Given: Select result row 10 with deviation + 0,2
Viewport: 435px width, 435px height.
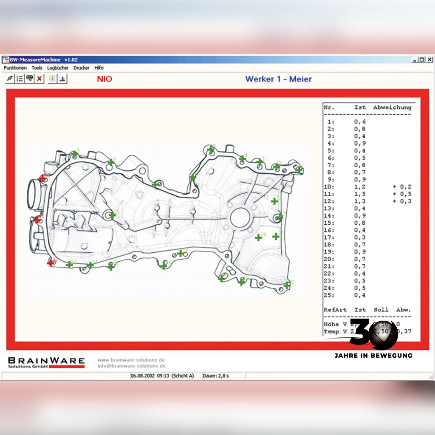Looking at the screenshot, I should tap(367, 187).
